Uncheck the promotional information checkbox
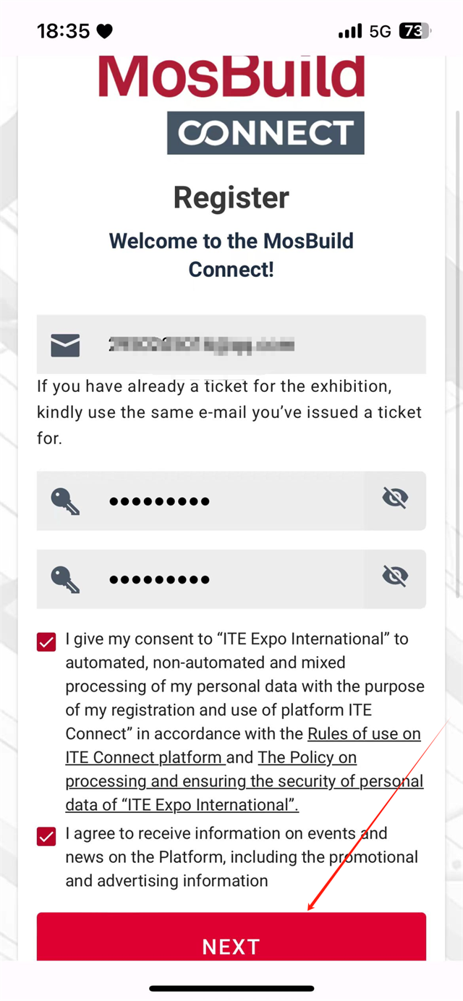This screenshot has width=463, height=1001. point(46,837)
